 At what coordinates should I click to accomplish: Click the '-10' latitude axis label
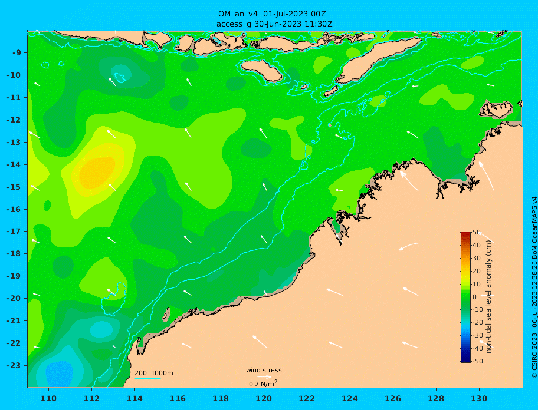tap(14, 75)
